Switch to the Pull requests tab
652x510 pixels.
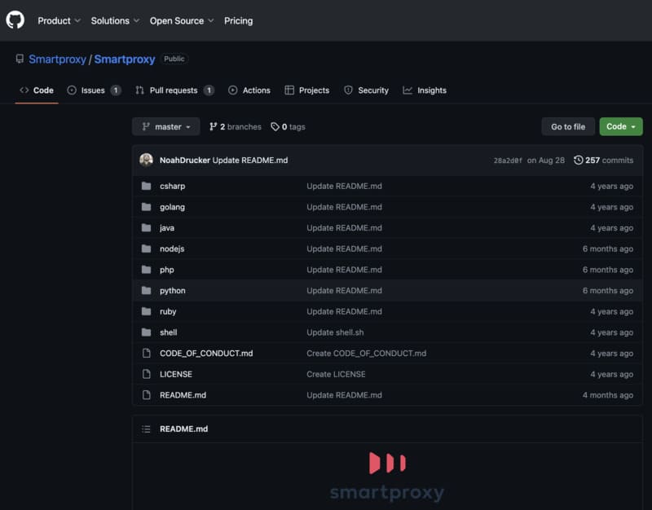click(x=174, y=90)
